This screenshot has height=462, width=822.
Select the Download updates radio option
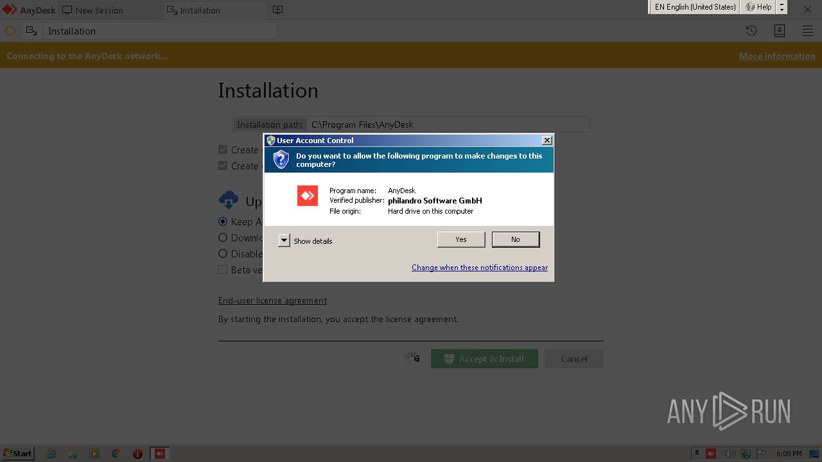coord(223,237)
